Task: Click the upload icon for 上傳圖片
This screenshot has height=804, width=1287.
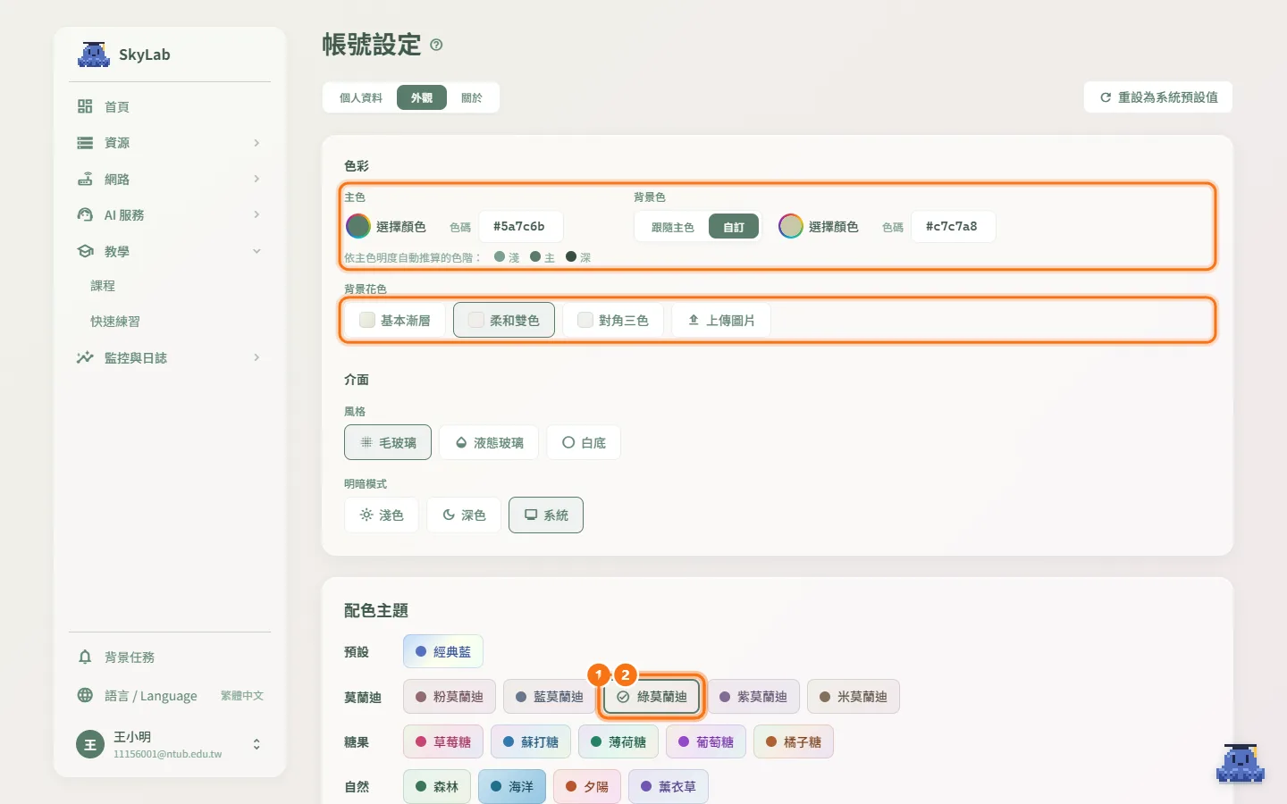Action: click(694, 320)
